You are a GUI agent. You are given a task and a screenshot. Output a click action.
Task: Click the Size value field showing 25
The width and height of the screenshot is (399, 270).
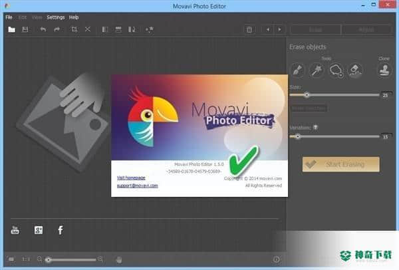pyautogui.click(x=386, y=95)
